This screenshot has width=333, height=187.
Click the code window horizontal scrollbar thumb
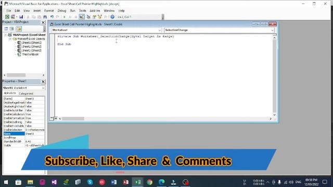(x=73, y=119)
